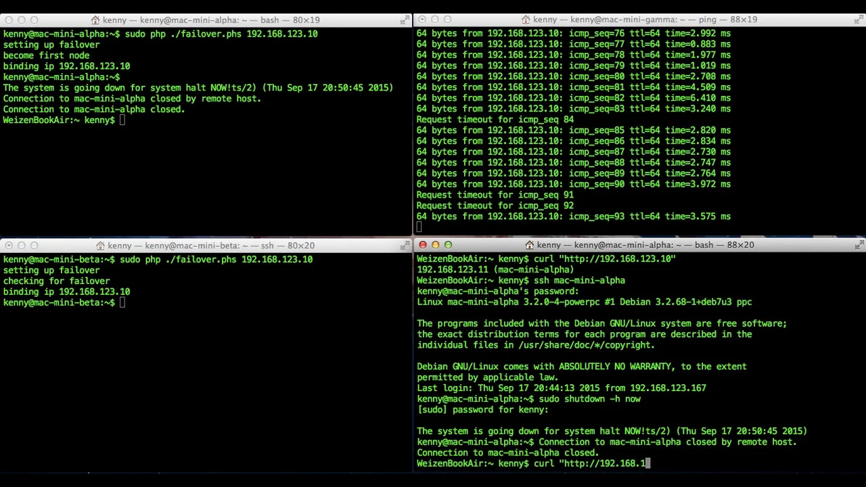This screenshot has width=866, height=487.
Task: Zoom the mac-mini-gamma ping window
Action: 447,20
